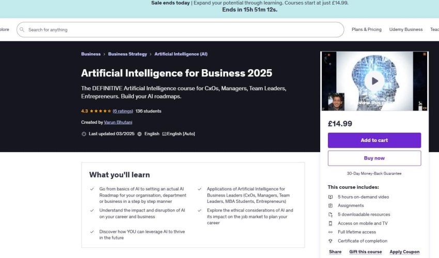
Task: Click the on-demand video icon
Action: [331, 197]
